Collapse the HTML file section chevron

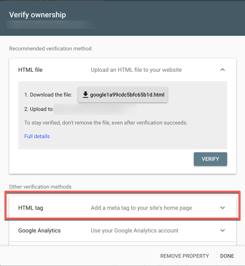pyautogui.click(x=223, y=70)
